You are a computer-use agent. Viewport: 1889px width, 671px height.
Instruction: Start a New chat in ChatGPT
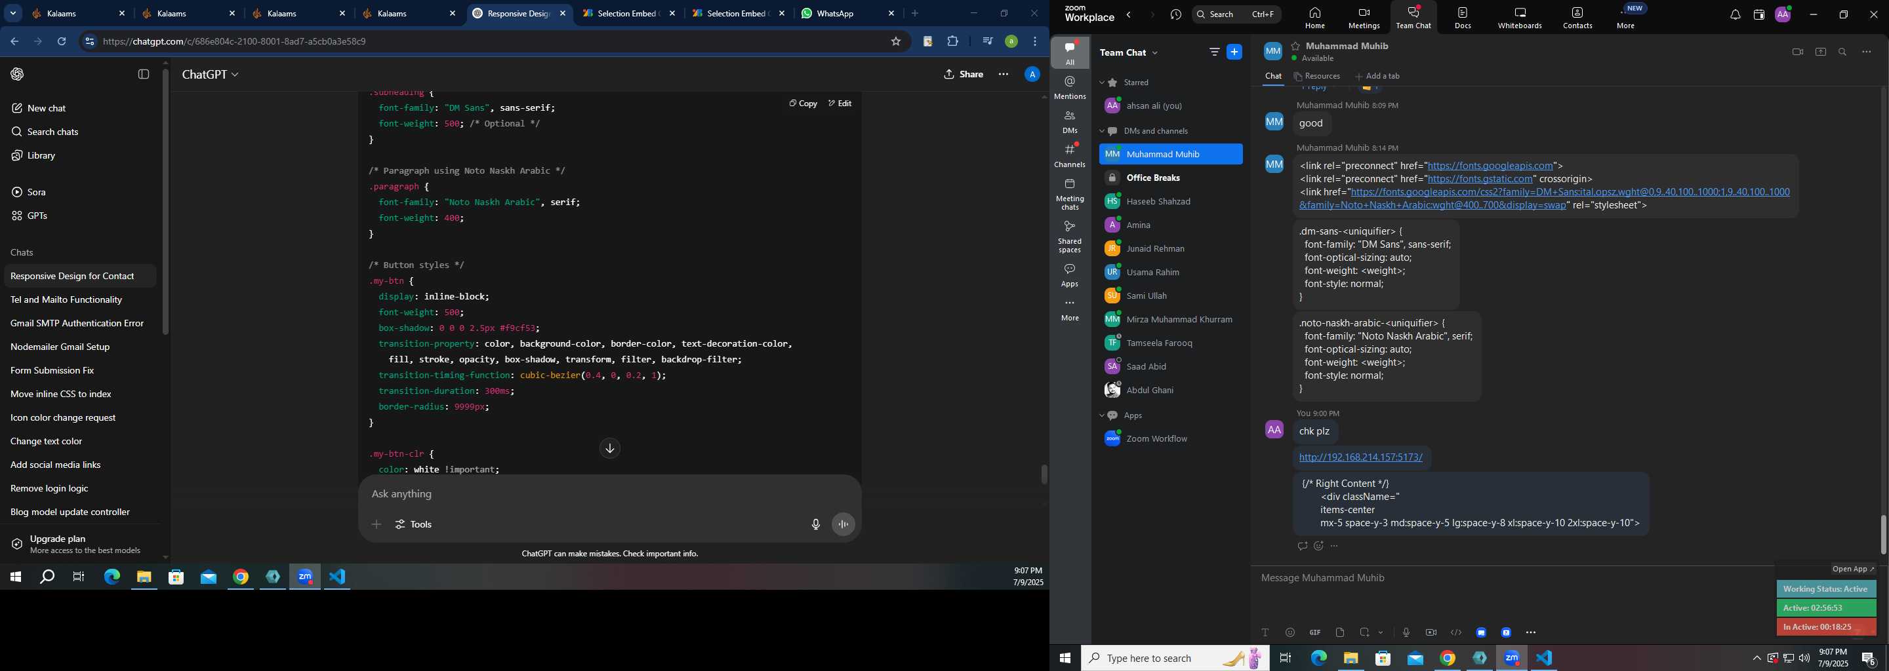pyautogui.click(x=46, y=108)
